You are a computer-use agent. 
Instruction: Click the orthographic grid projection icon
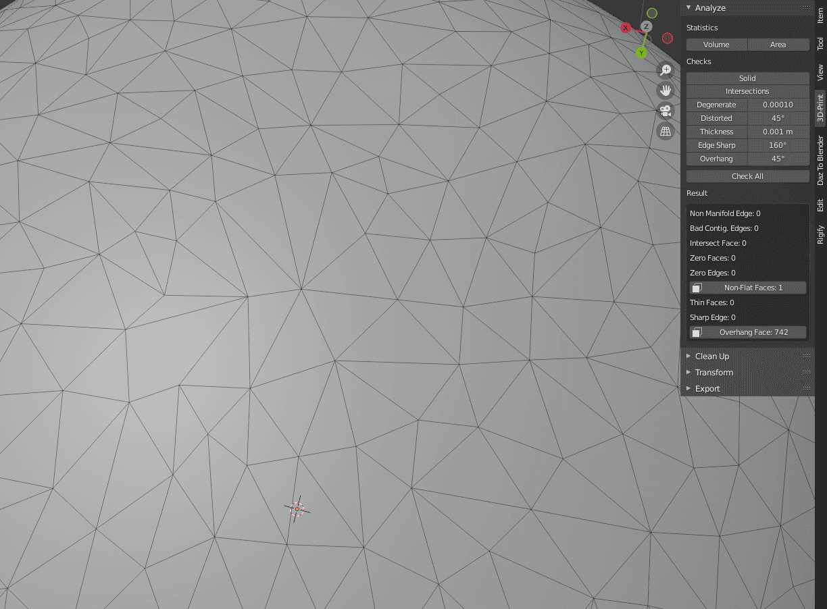point(666,130)
